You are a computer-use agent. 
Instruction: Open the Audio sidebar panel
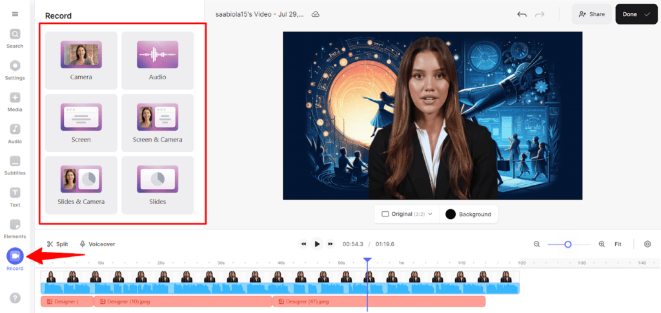coord(15,134)
